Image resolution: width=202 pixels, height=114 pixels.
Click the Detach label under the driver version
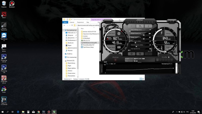click(140, 62)
